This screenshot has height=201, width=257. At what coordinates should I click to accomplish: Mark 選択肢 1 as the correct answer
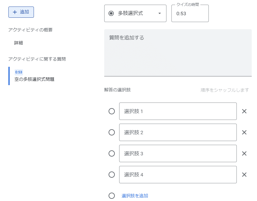(x=112, y=111)
